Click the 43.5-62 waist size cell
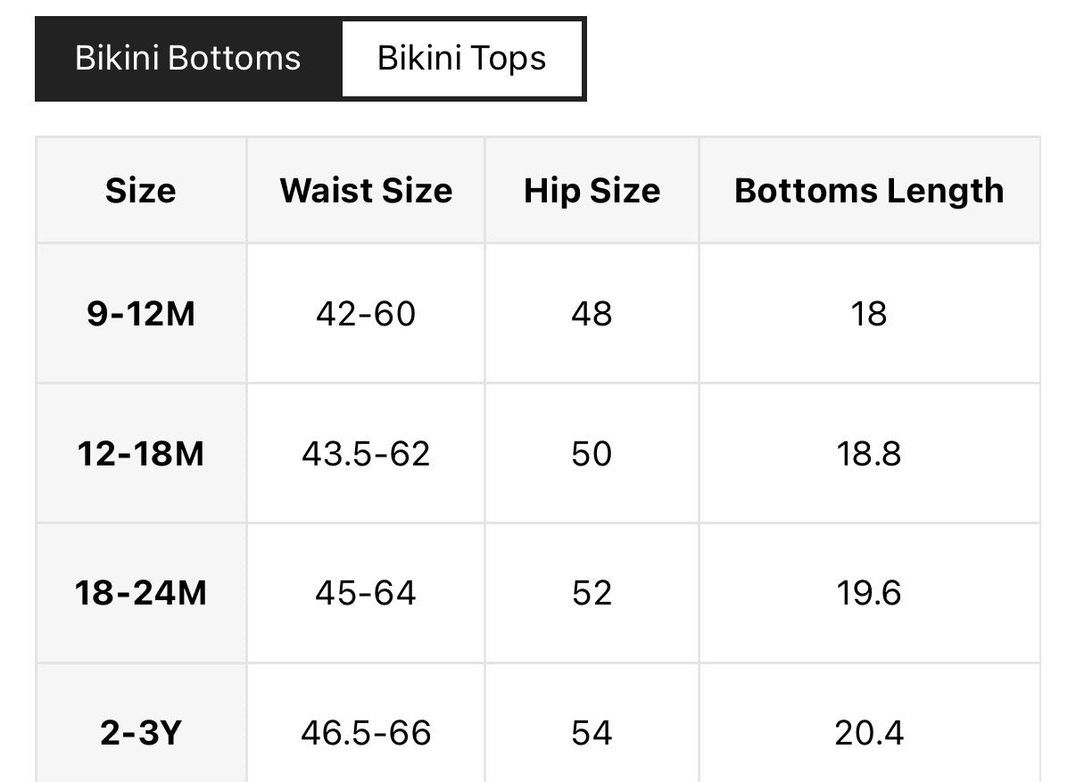The width and height of the screenshot is (1076, 782). pos(366,454)
